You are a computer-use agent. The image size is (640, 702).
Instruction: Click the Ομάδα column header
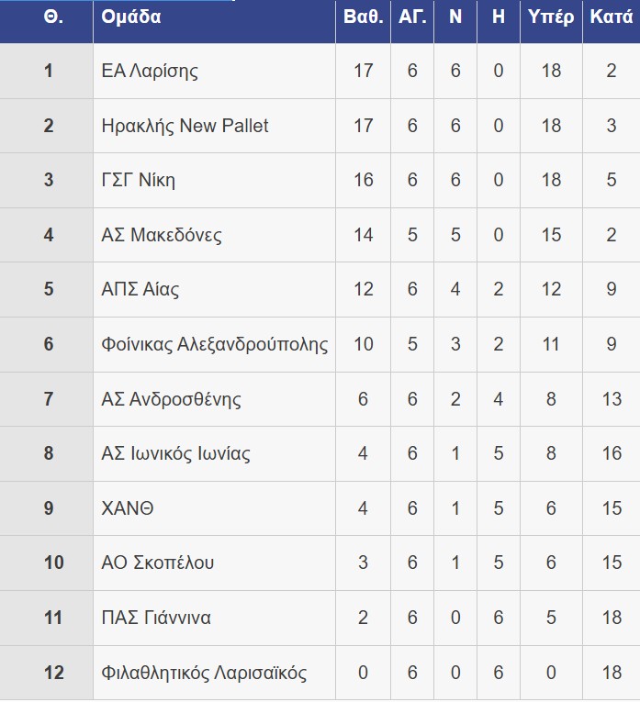pyautogui.click(x=131, y=17)
